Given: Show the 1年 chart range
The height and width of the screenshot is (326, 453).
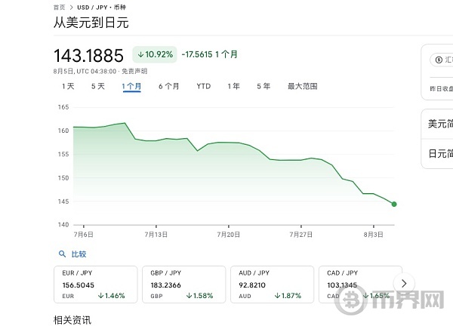Looking at the screenshot, I should click(234, 86).
